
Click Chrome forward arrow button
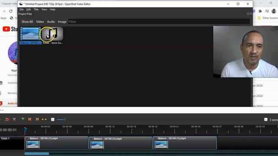[4, 11]
